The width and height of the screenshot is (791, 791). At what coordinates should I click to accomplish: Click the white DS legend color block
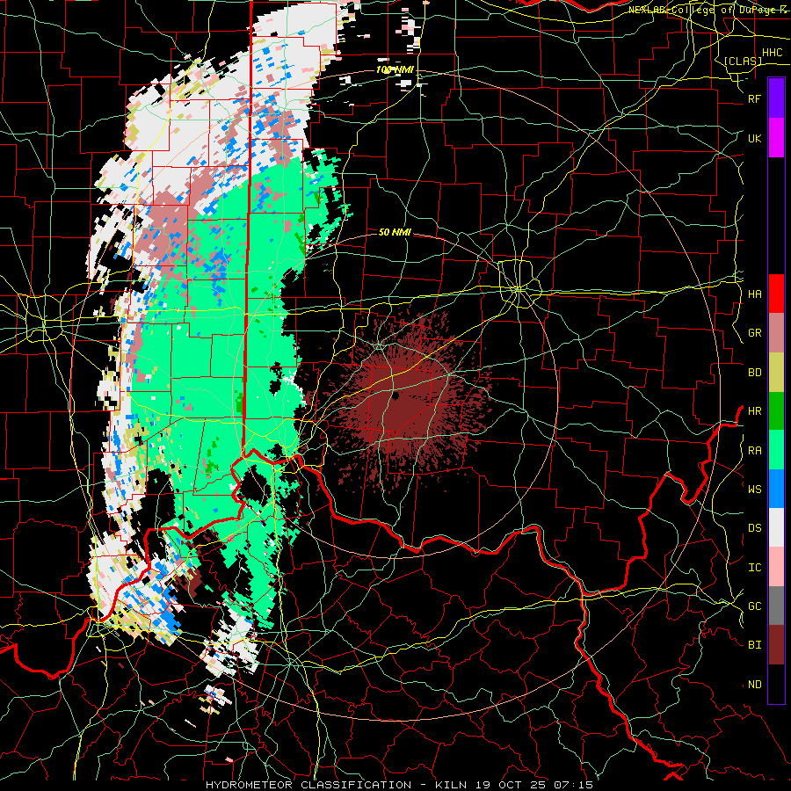tap(776, 527)
